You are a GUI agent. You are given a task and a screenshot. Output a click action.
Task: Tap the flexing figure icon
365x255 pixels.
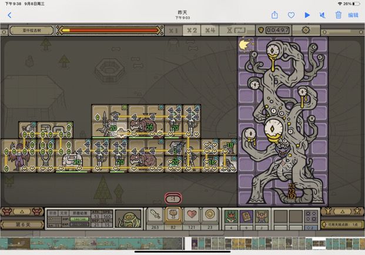pos(328,212)
